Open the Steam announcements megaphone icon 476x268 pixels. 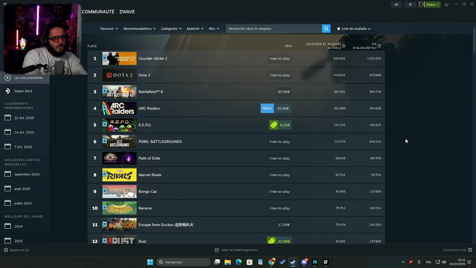396,4
